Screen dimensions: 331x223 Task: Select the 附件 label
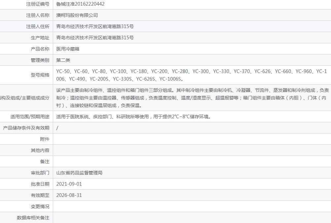tap(45, 139)
